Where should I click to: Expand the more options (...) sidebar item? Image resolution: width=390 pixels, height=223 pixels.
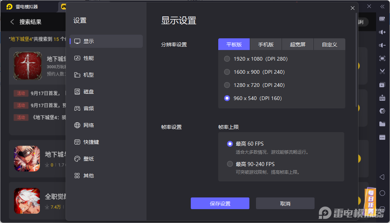point(382,137)
